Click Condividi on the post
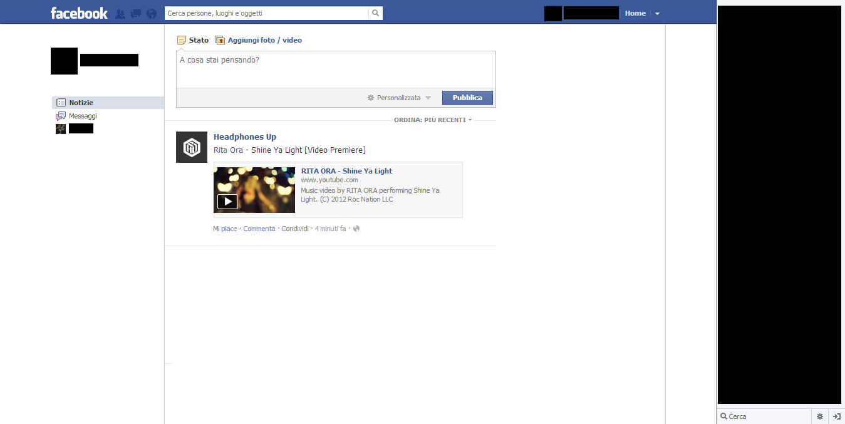The width and height of the screenshot is (845, 424). click(x=295, y=229)
